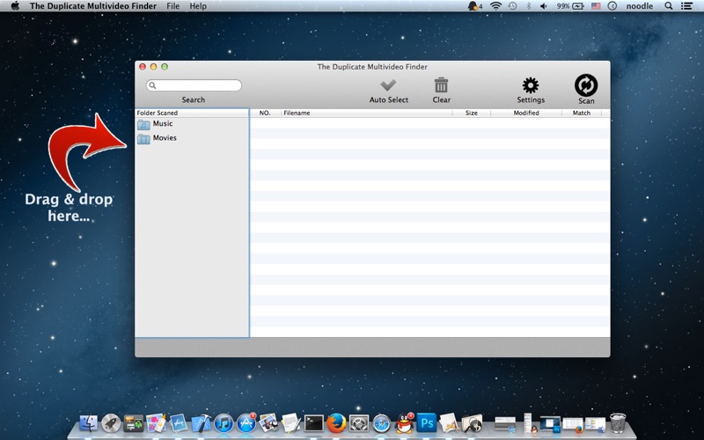Open the Bluetooth menu bar icon
Viewport: 704px width, 440px height.
(529, 6)
